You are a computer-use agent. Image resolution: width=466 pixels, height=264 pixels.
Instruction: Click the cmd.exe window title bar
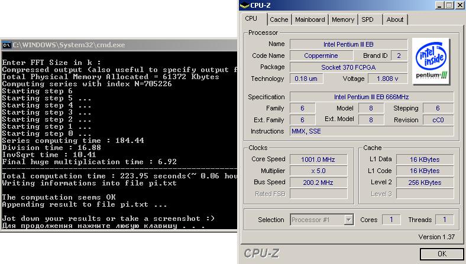[119, 45]
